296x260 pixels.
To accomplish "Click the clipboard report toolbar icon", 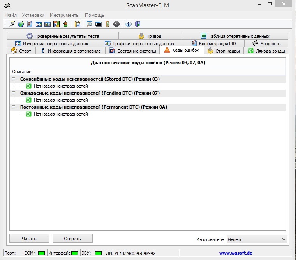I will (x=78, y=24).
